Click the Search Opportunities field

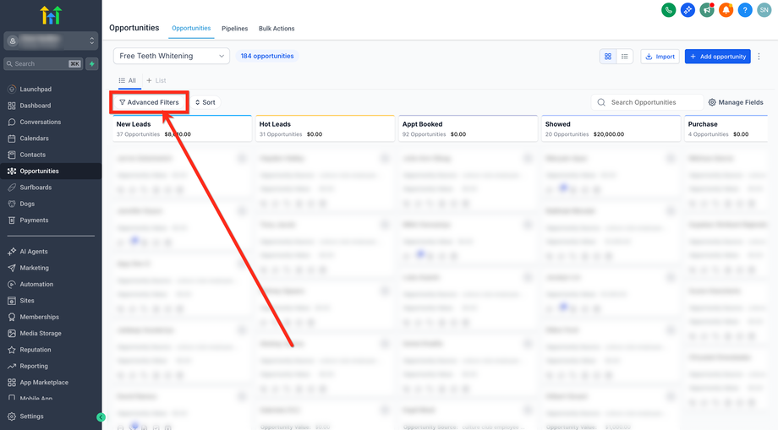tap(648, 102)
